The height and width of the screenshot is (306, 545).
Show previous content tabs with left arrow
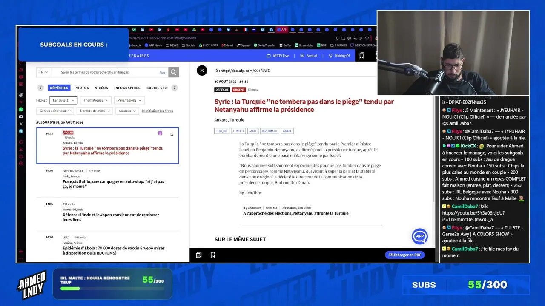click(x=40, y=88)
